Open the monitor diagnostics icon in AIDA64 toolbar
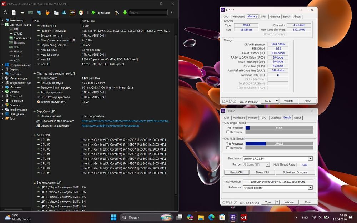This screenshot has height=223, width=357. click(39, 13)
